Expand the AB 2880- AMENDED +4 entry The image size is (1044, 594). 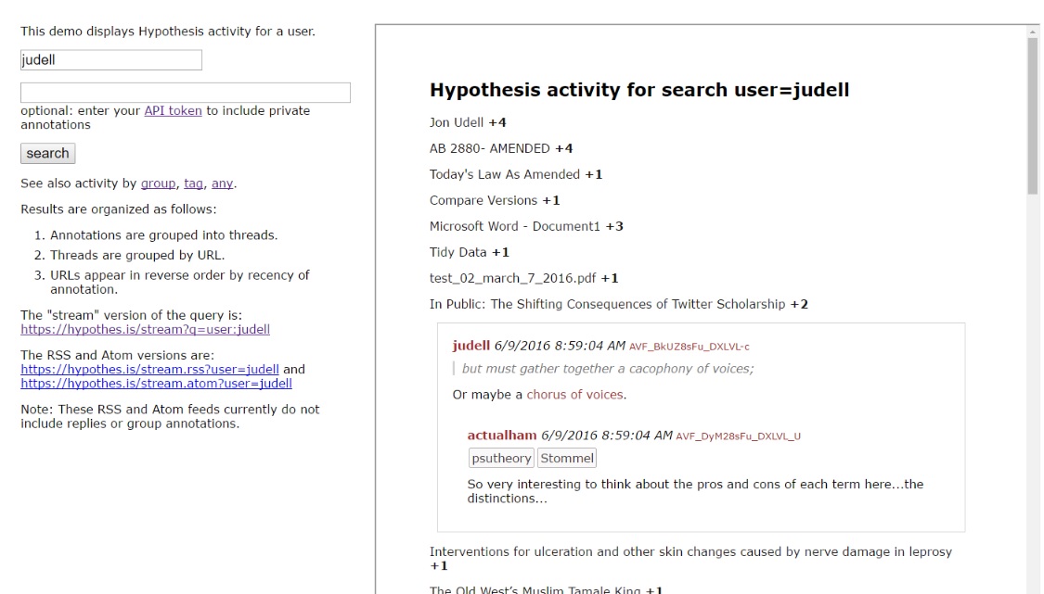point(501,148)
